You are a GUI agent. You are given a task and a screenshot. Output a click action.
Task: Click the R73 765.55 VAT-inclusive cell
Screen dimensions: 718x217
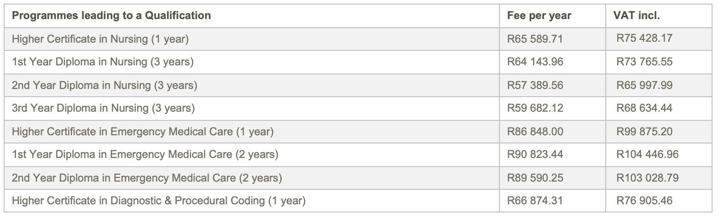click(644, 62)
